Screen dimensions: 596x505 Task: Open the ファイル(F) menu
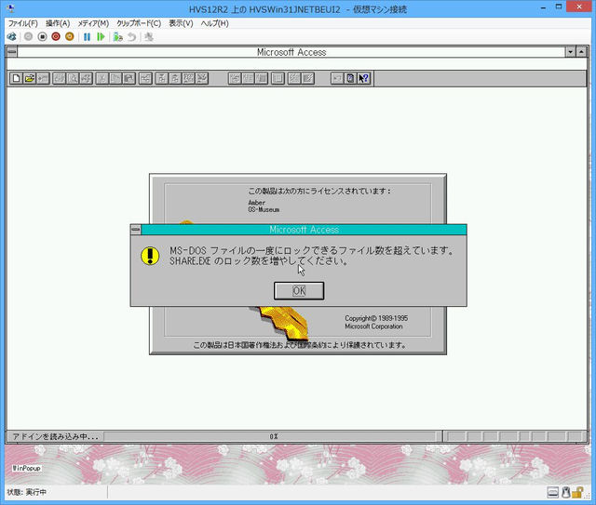coord(22,23)
